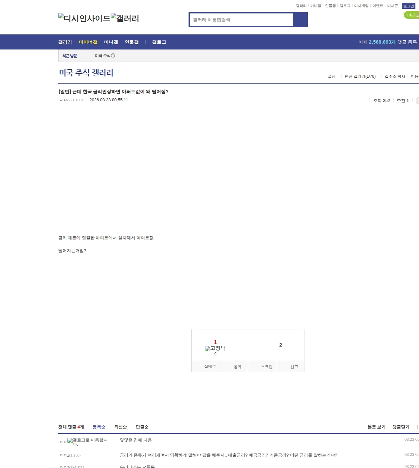
Task: Click the post author ㅇㅇ(221.160)
Action: point(71,100)
